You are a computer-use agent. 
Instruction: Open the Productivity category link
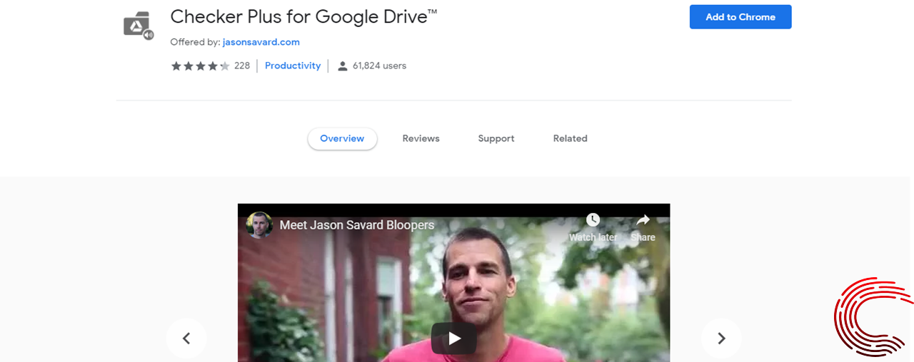(x=293, y=66)
